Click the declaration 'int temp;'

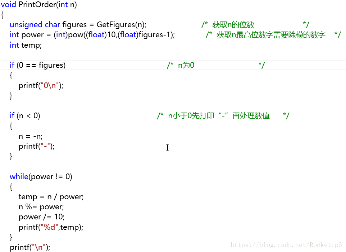(26, 45)
